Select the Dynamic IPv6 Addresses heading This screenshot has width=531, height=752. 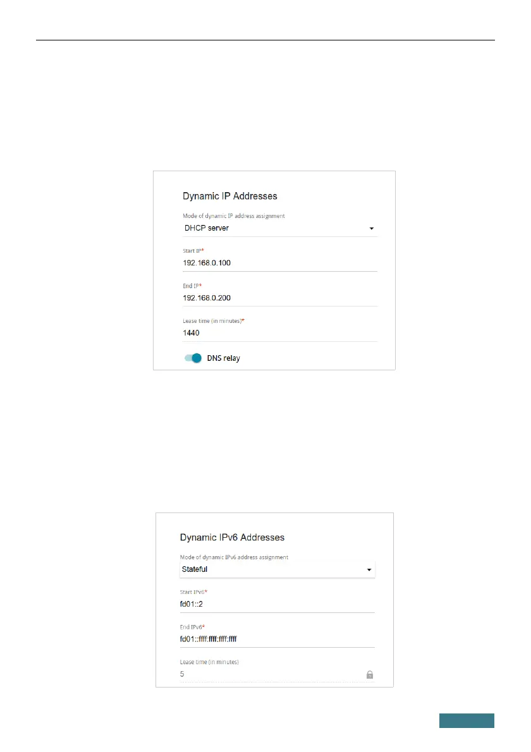coord(232,537)
